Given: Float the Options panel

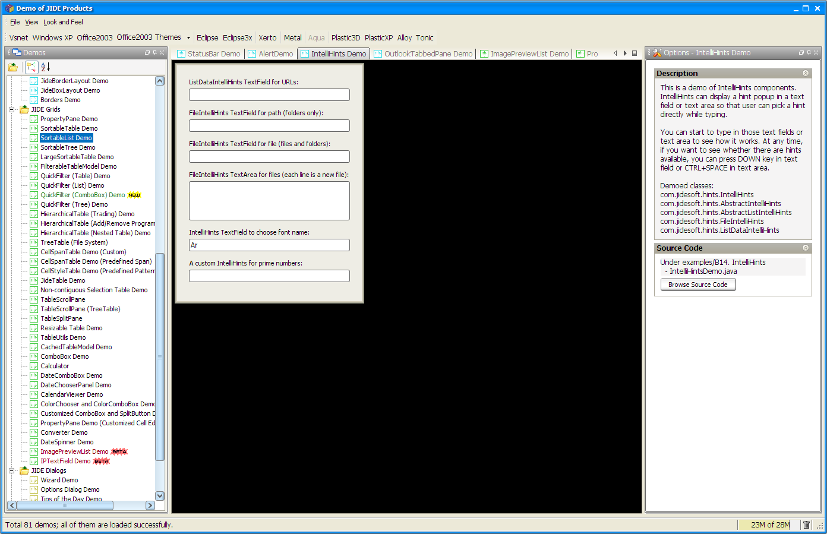Looking at the screenshot, I should 801,53.
